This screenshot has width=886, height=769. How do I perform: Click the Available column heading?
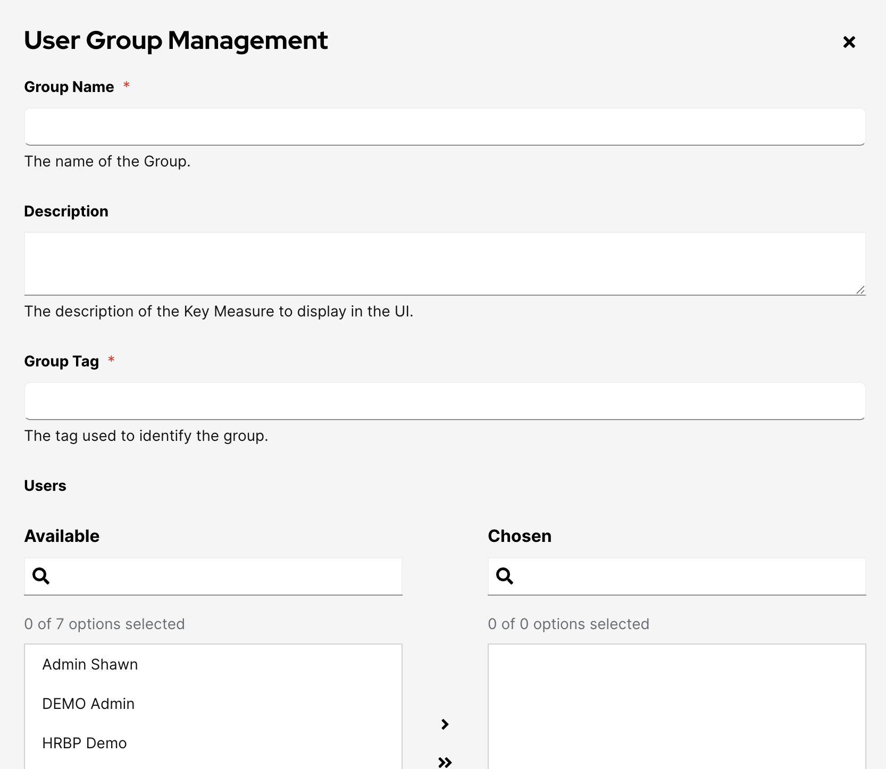coord(62,536)
